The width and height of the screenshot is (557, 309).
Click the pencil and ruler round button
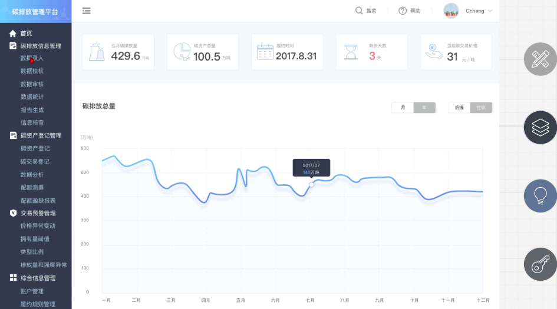(x=540, y=59)
